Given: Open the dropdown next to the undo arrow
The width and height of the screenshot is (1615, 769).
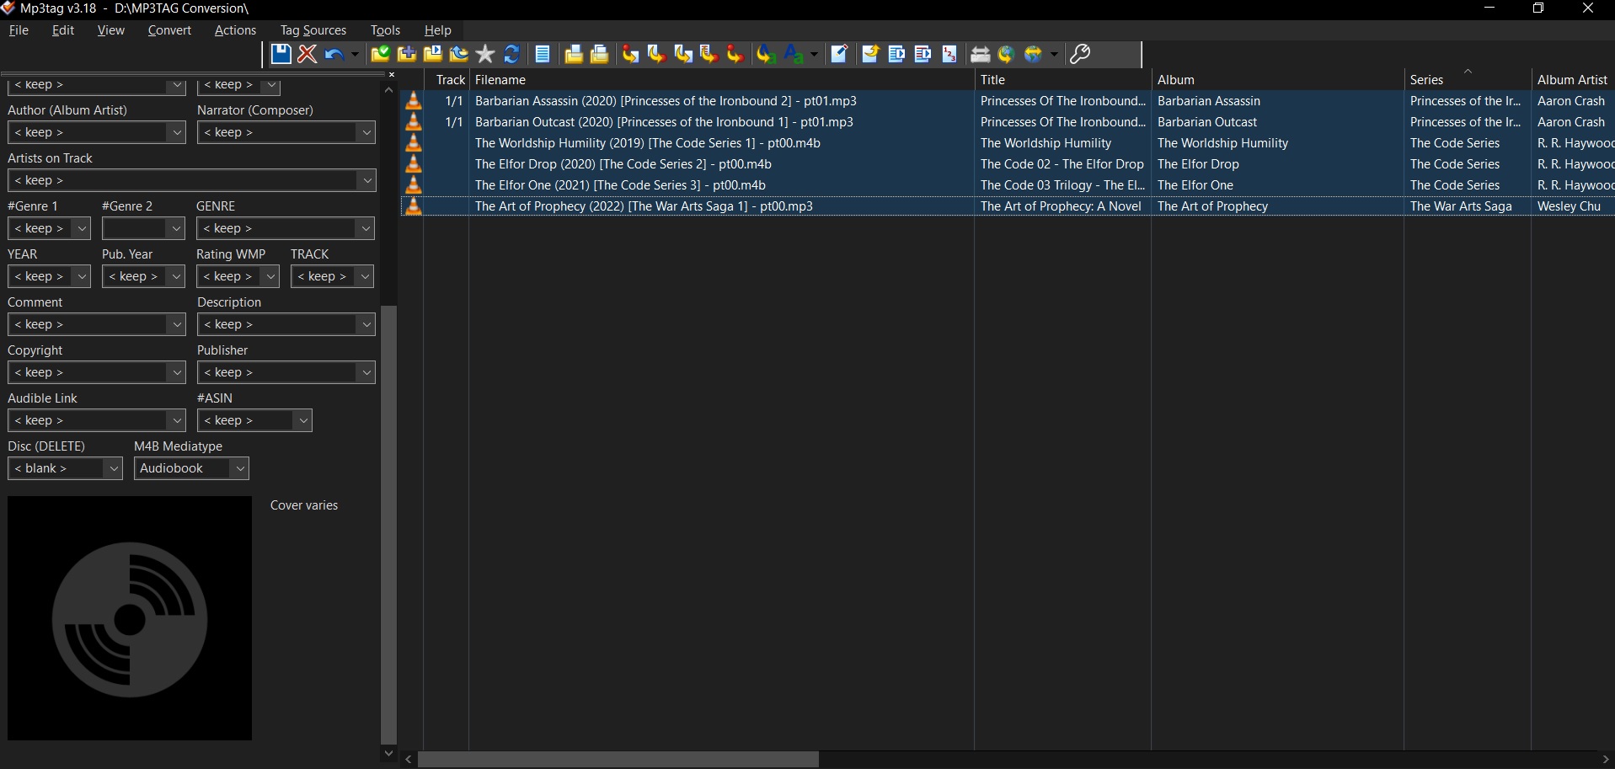Looking at the screenshot, I should click(x=355, y=55).
